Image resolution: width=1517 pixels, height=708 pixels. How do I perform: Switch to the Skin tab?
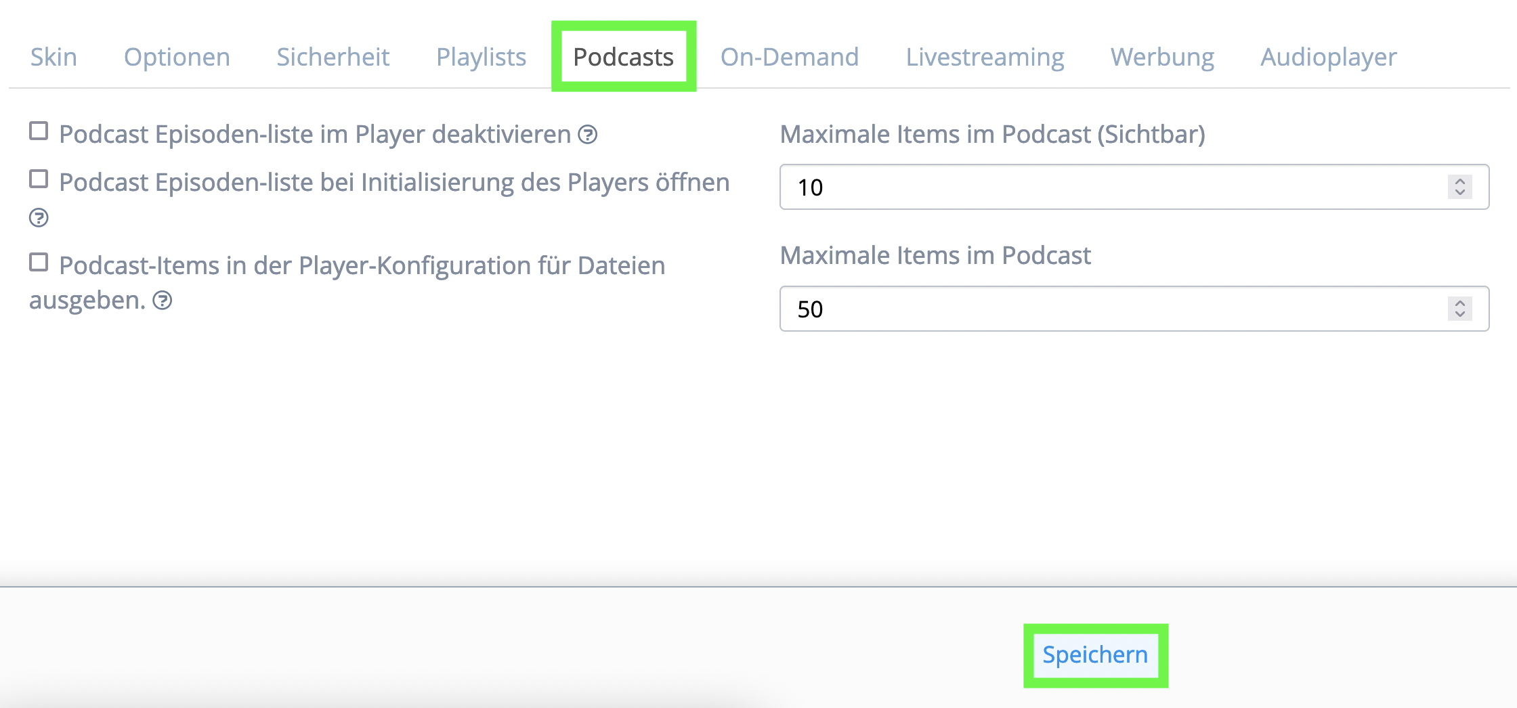[54, 57]
